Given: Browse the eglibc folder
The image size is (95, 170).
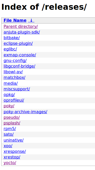Looking at the screenshot, I should click(x=10, y=49).
